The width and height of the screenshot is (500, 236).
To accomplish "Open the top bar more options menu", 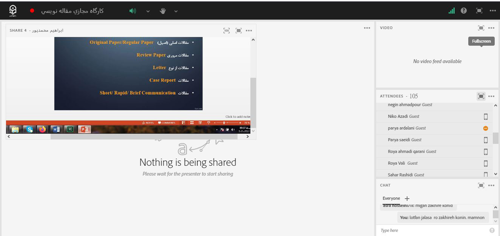I will 492,11.
